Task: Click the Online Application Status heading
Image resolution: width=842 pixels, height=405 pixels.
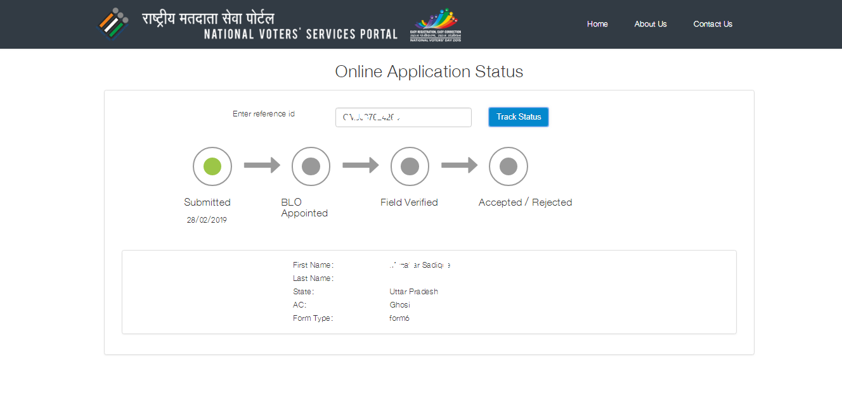Action: pos(429,72)
